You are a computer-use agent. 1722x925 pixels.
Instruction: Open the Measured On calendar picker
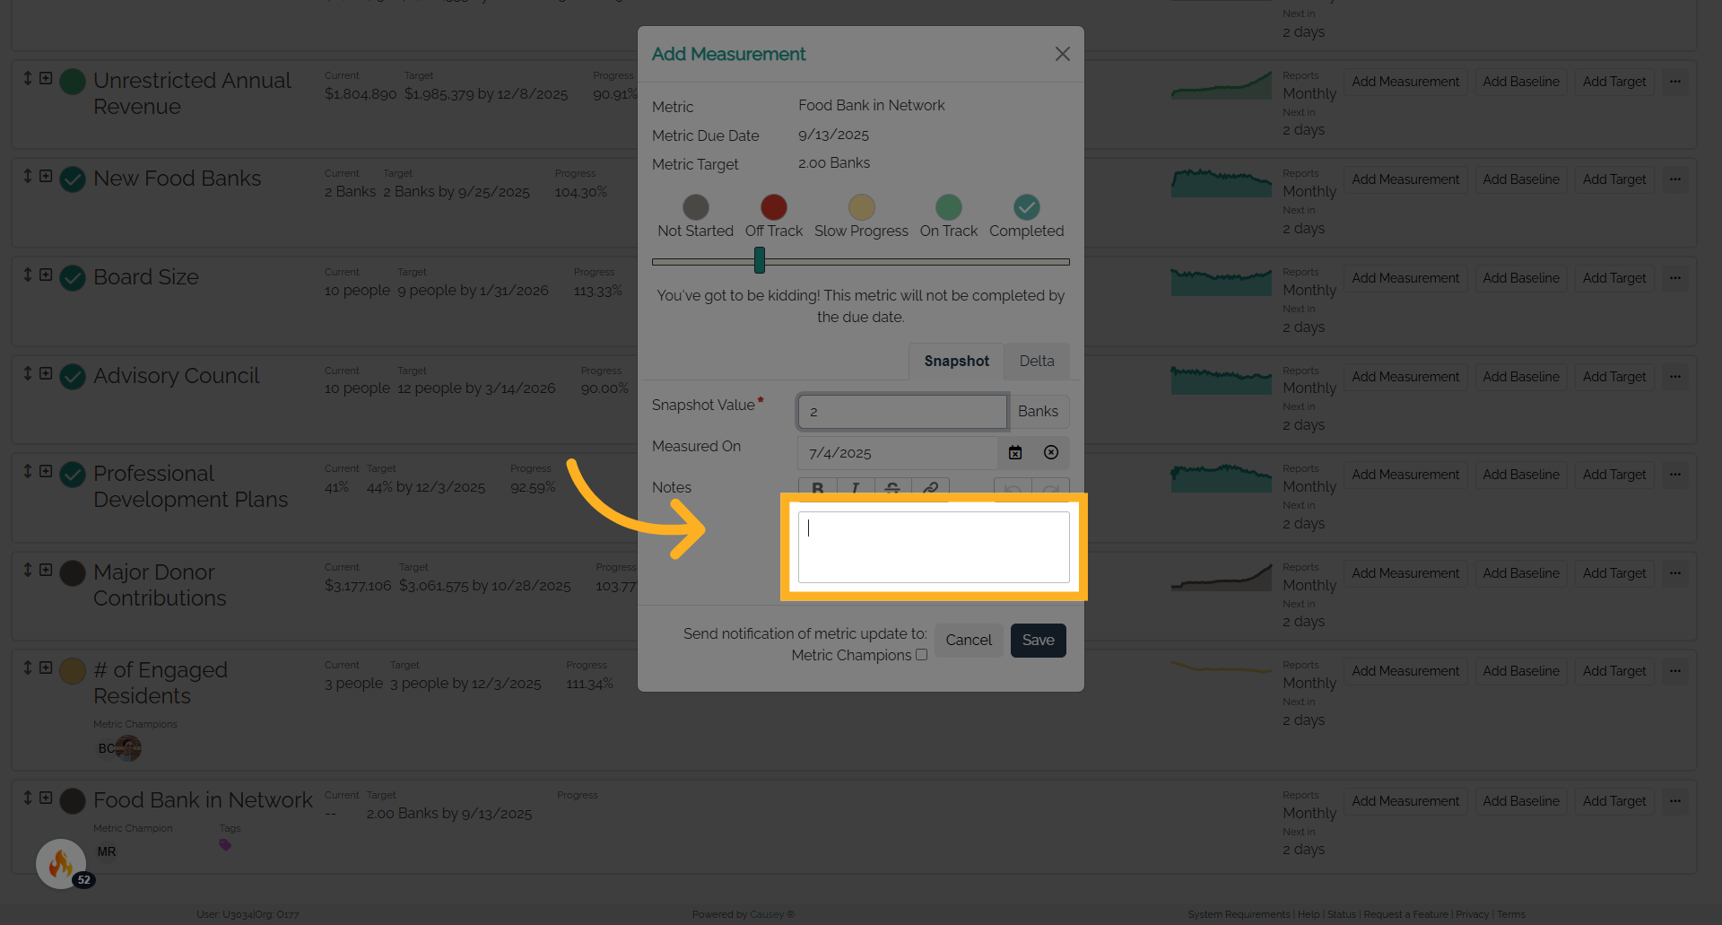click(x=1015, y=453)
